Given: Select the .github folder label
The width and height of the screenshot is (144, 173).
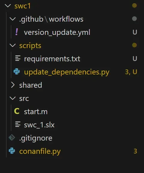Looking at the screenshot, I should coord(31,20).
